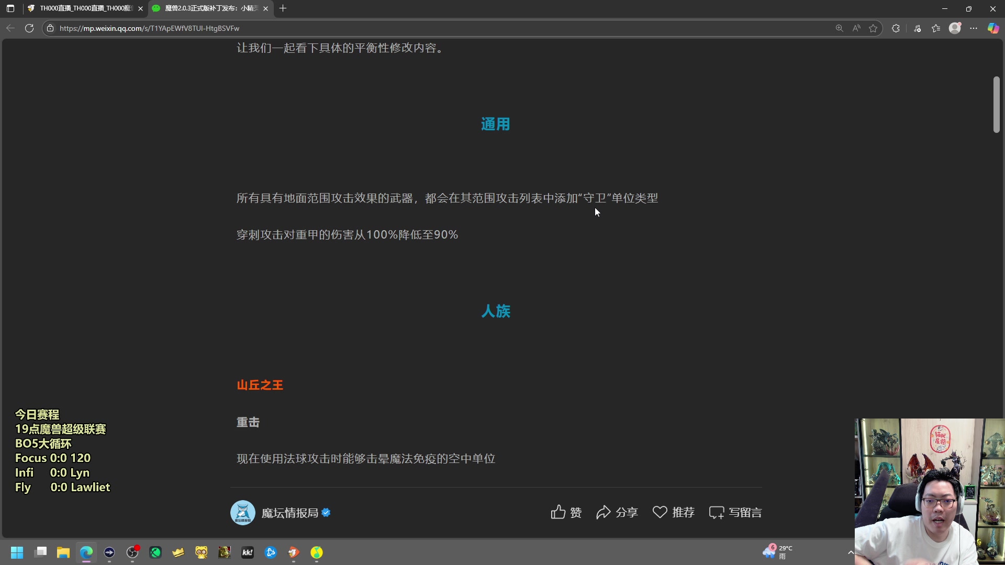Open the media music control icon

tap(917, 28)
